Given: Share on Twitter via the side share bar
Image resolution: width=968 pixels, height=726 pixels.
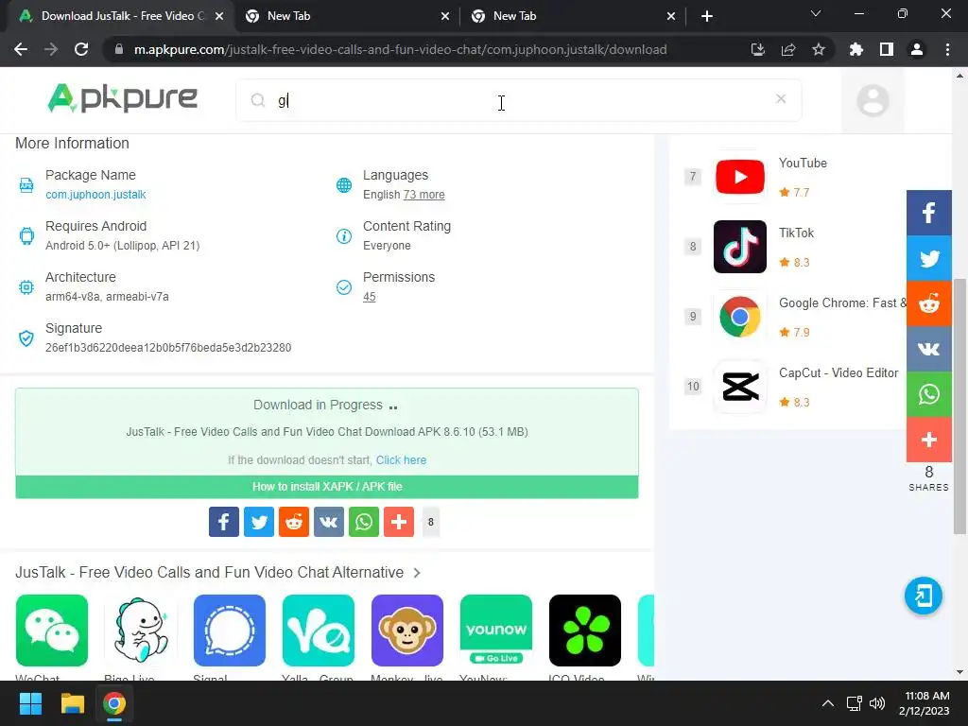Looking at the screenshot, I should [x=928, y=258].
